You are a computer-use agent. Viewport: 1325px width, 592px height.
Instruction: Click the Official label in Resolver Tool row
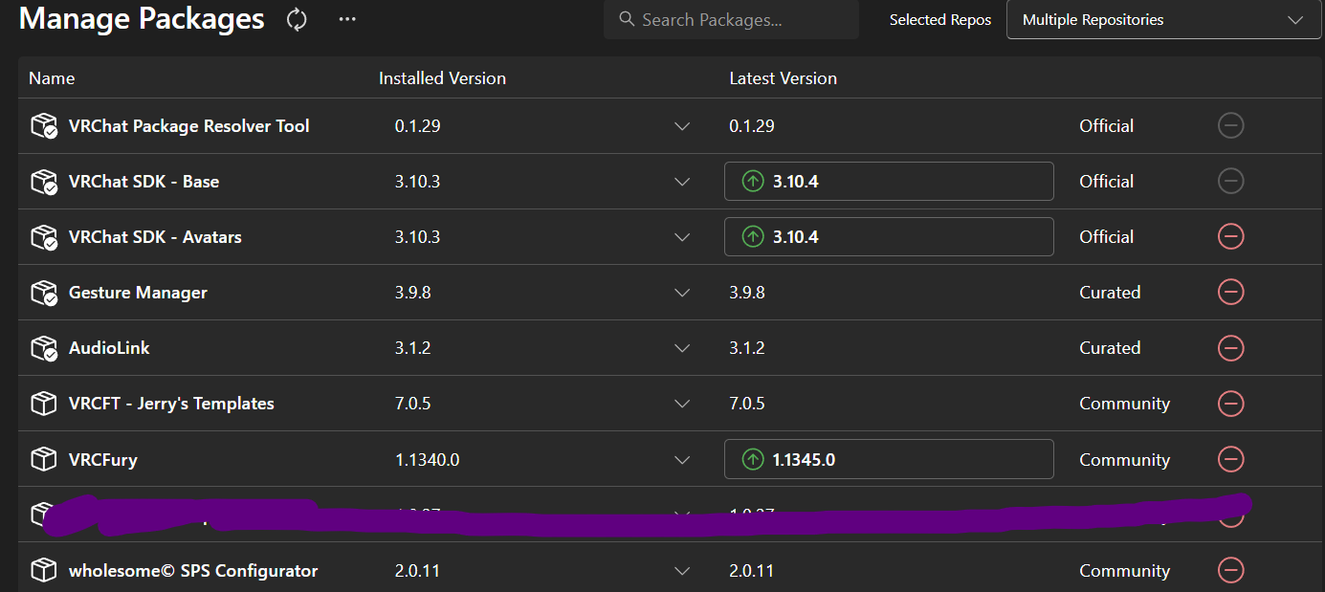[1107, 126]
